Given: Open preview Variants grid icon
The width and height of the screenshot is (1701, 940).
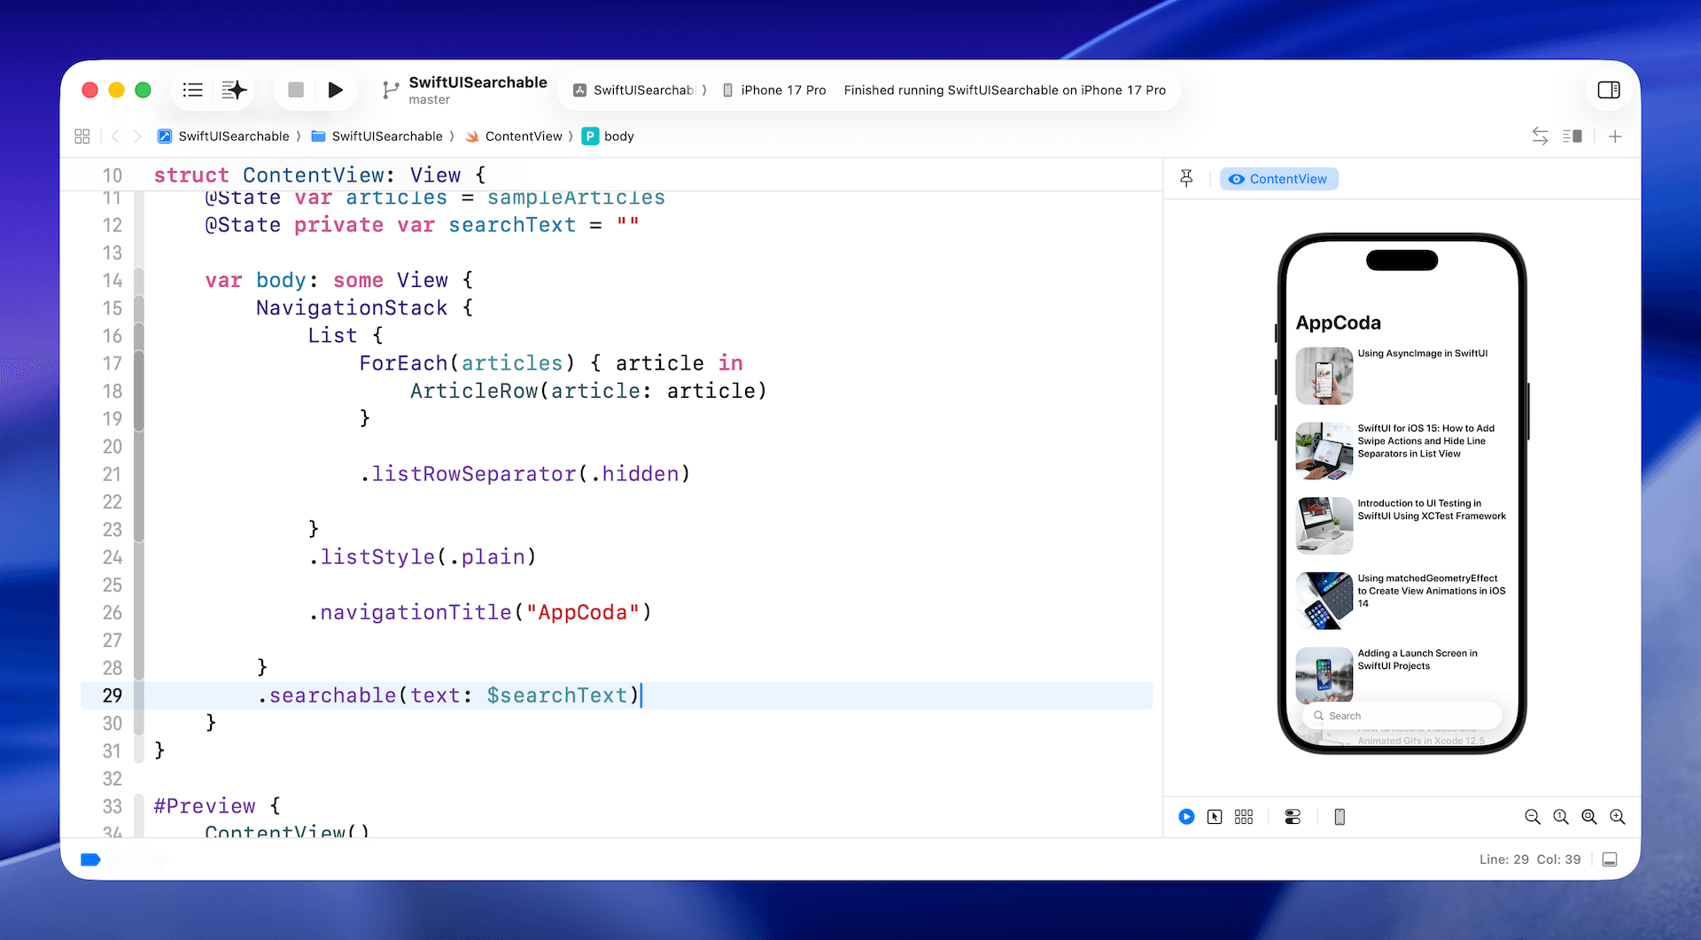Looking at the screenshot, I should click(x=1244, y=817).
